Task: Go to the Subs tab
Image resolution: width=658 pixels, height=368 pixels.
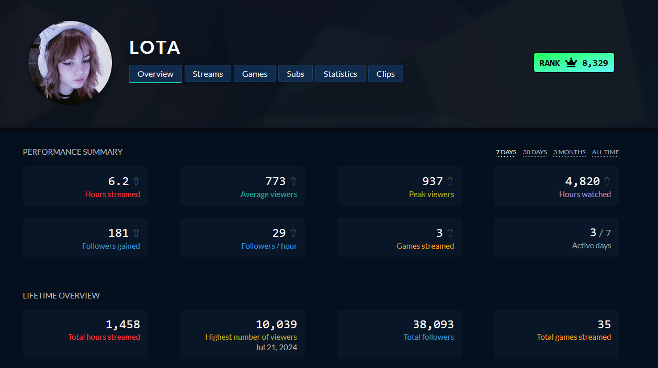Action: coord(296,74)
